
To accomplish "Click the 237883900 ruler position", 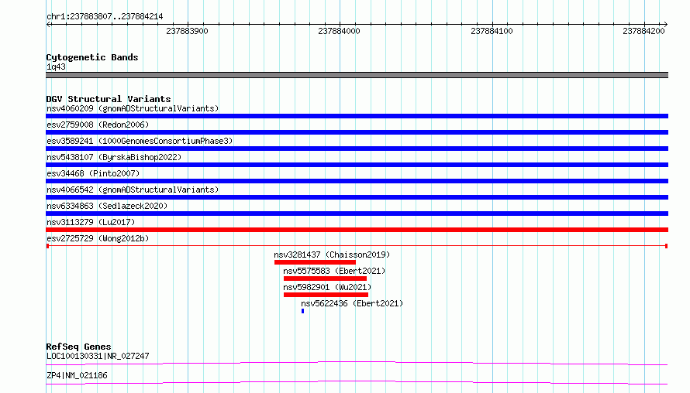I will tap(187, 31).
